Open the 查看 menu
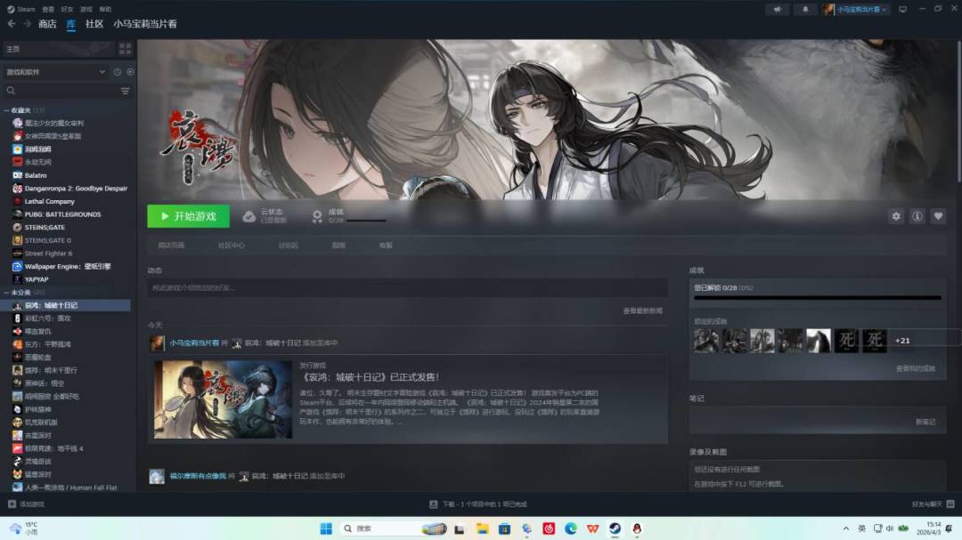This screenshot has width=962, height=540. point(48,9)
